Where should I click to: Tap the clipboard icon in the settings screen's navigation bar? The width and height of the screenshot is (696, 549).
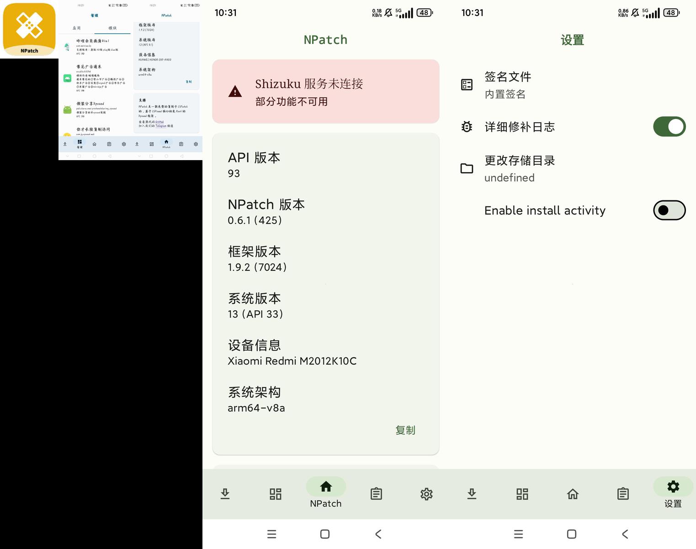(622, 494)
